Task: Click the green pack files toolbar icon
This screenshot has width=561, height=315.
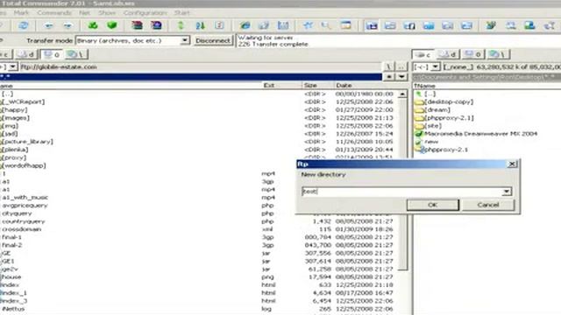Action: (93, 25)
